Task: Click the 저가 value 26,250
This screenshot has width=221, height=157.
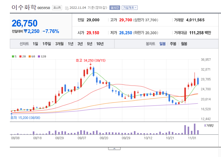Action: (x=126, y=33)
